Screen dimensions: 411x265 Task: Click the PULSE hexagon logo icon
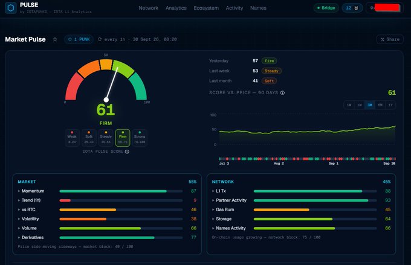point(11,8)
